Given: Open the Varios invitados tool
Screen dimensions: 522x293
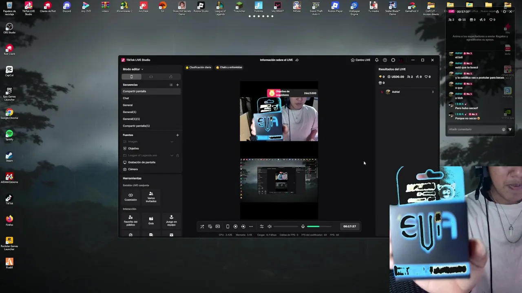Looking at the screenshot, I should point(151,197).
